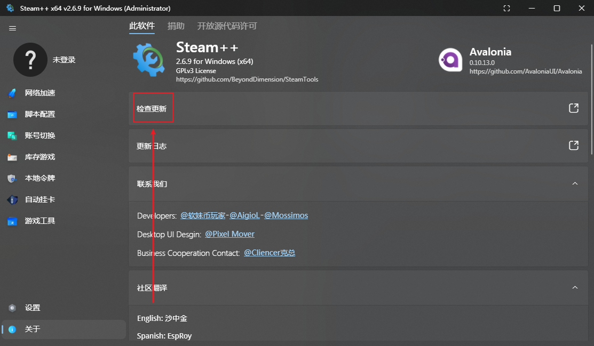Open the @Pixel Mover link

pyautogui.click(x=229, y=234)
